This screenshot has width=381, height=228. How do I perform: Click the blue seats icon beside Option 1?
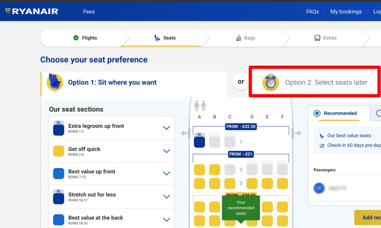54,82
